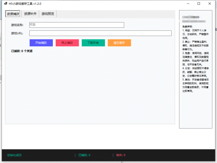Click the 游戏URL: field label
The height and width of the screenshot is (163, 217).
[x=17, y=33]
